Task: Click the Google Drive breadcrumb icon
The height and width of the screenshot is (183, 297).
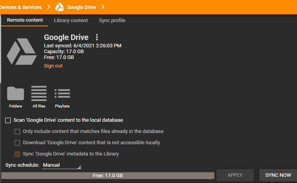Action: [x=60, y=7]
